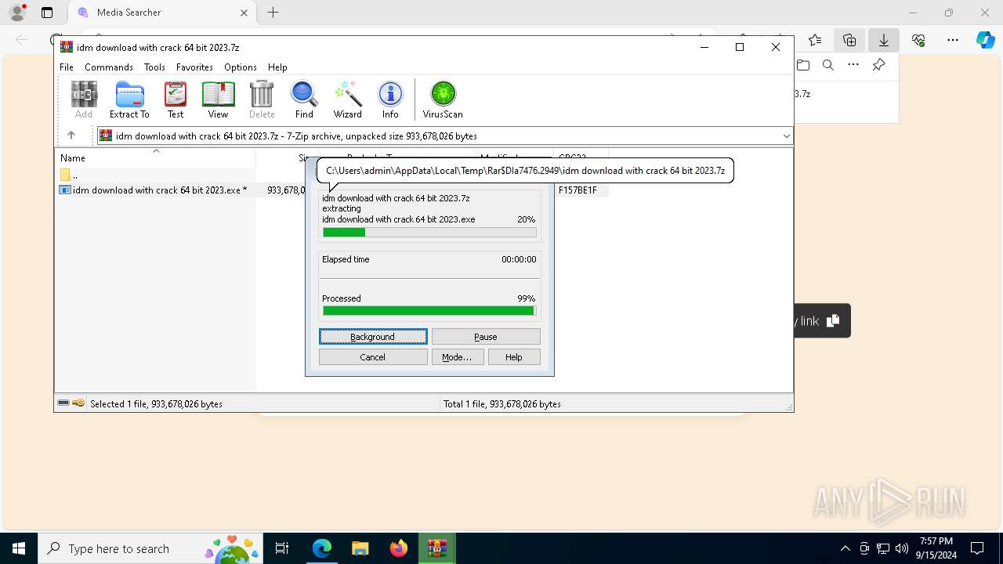Image resolution: width=1003 pixels, height=564 pixels.
Task: Expand the archive path dropdown arrow
Action: pyautogui.click(x=786, y=136)
